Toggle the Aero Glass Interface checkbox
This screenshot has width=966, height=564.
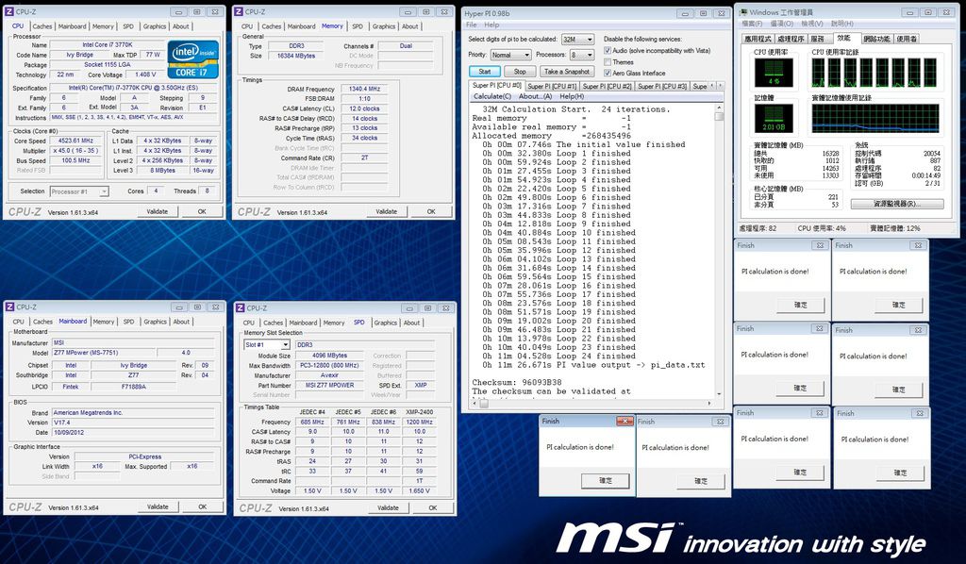click(x=608, y=73)
